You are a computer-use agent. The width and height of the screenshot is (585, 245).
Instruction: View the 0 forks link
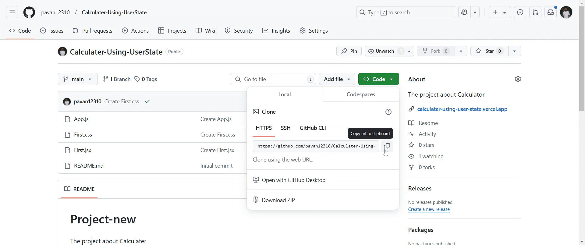422,167
